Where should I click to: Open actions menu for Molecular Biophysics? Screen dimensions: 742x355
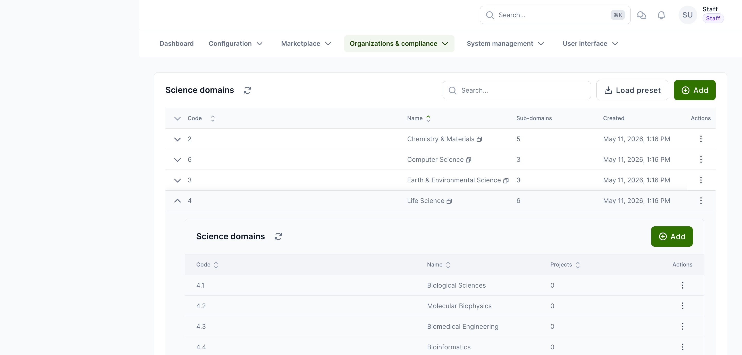682,306
